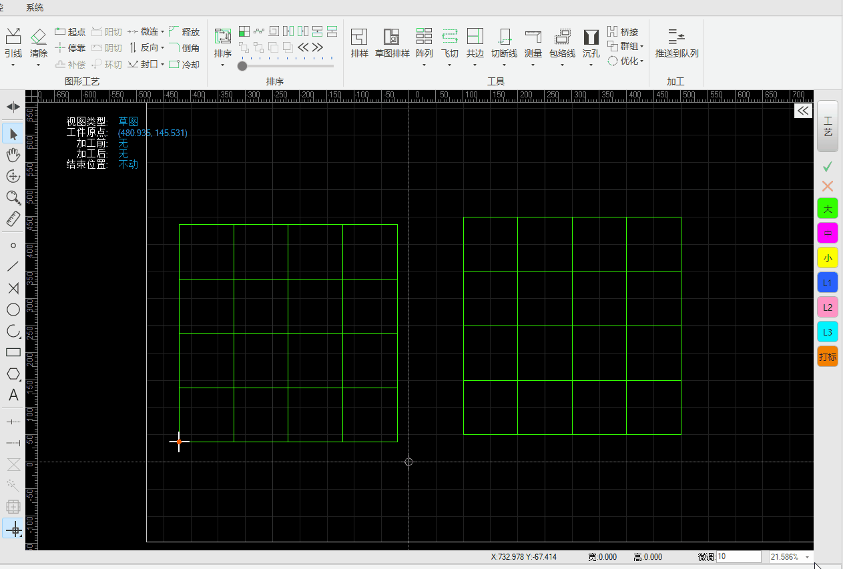
Task: Click the orange origin marker on canvas
Action: point(179,442)
